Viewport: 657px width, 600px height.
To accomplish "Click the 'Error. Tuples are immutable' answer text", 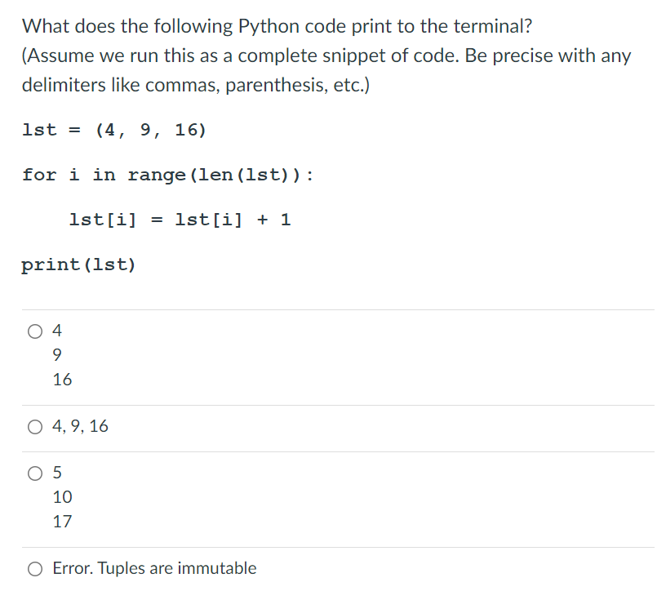I will [x=154, y=568].
